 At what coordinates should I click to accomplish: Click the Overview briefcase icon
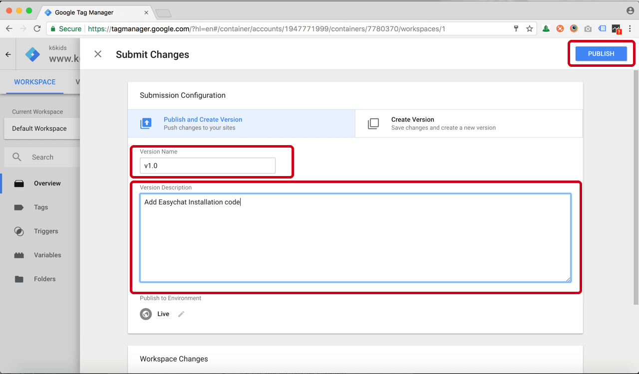click(19, 184)
